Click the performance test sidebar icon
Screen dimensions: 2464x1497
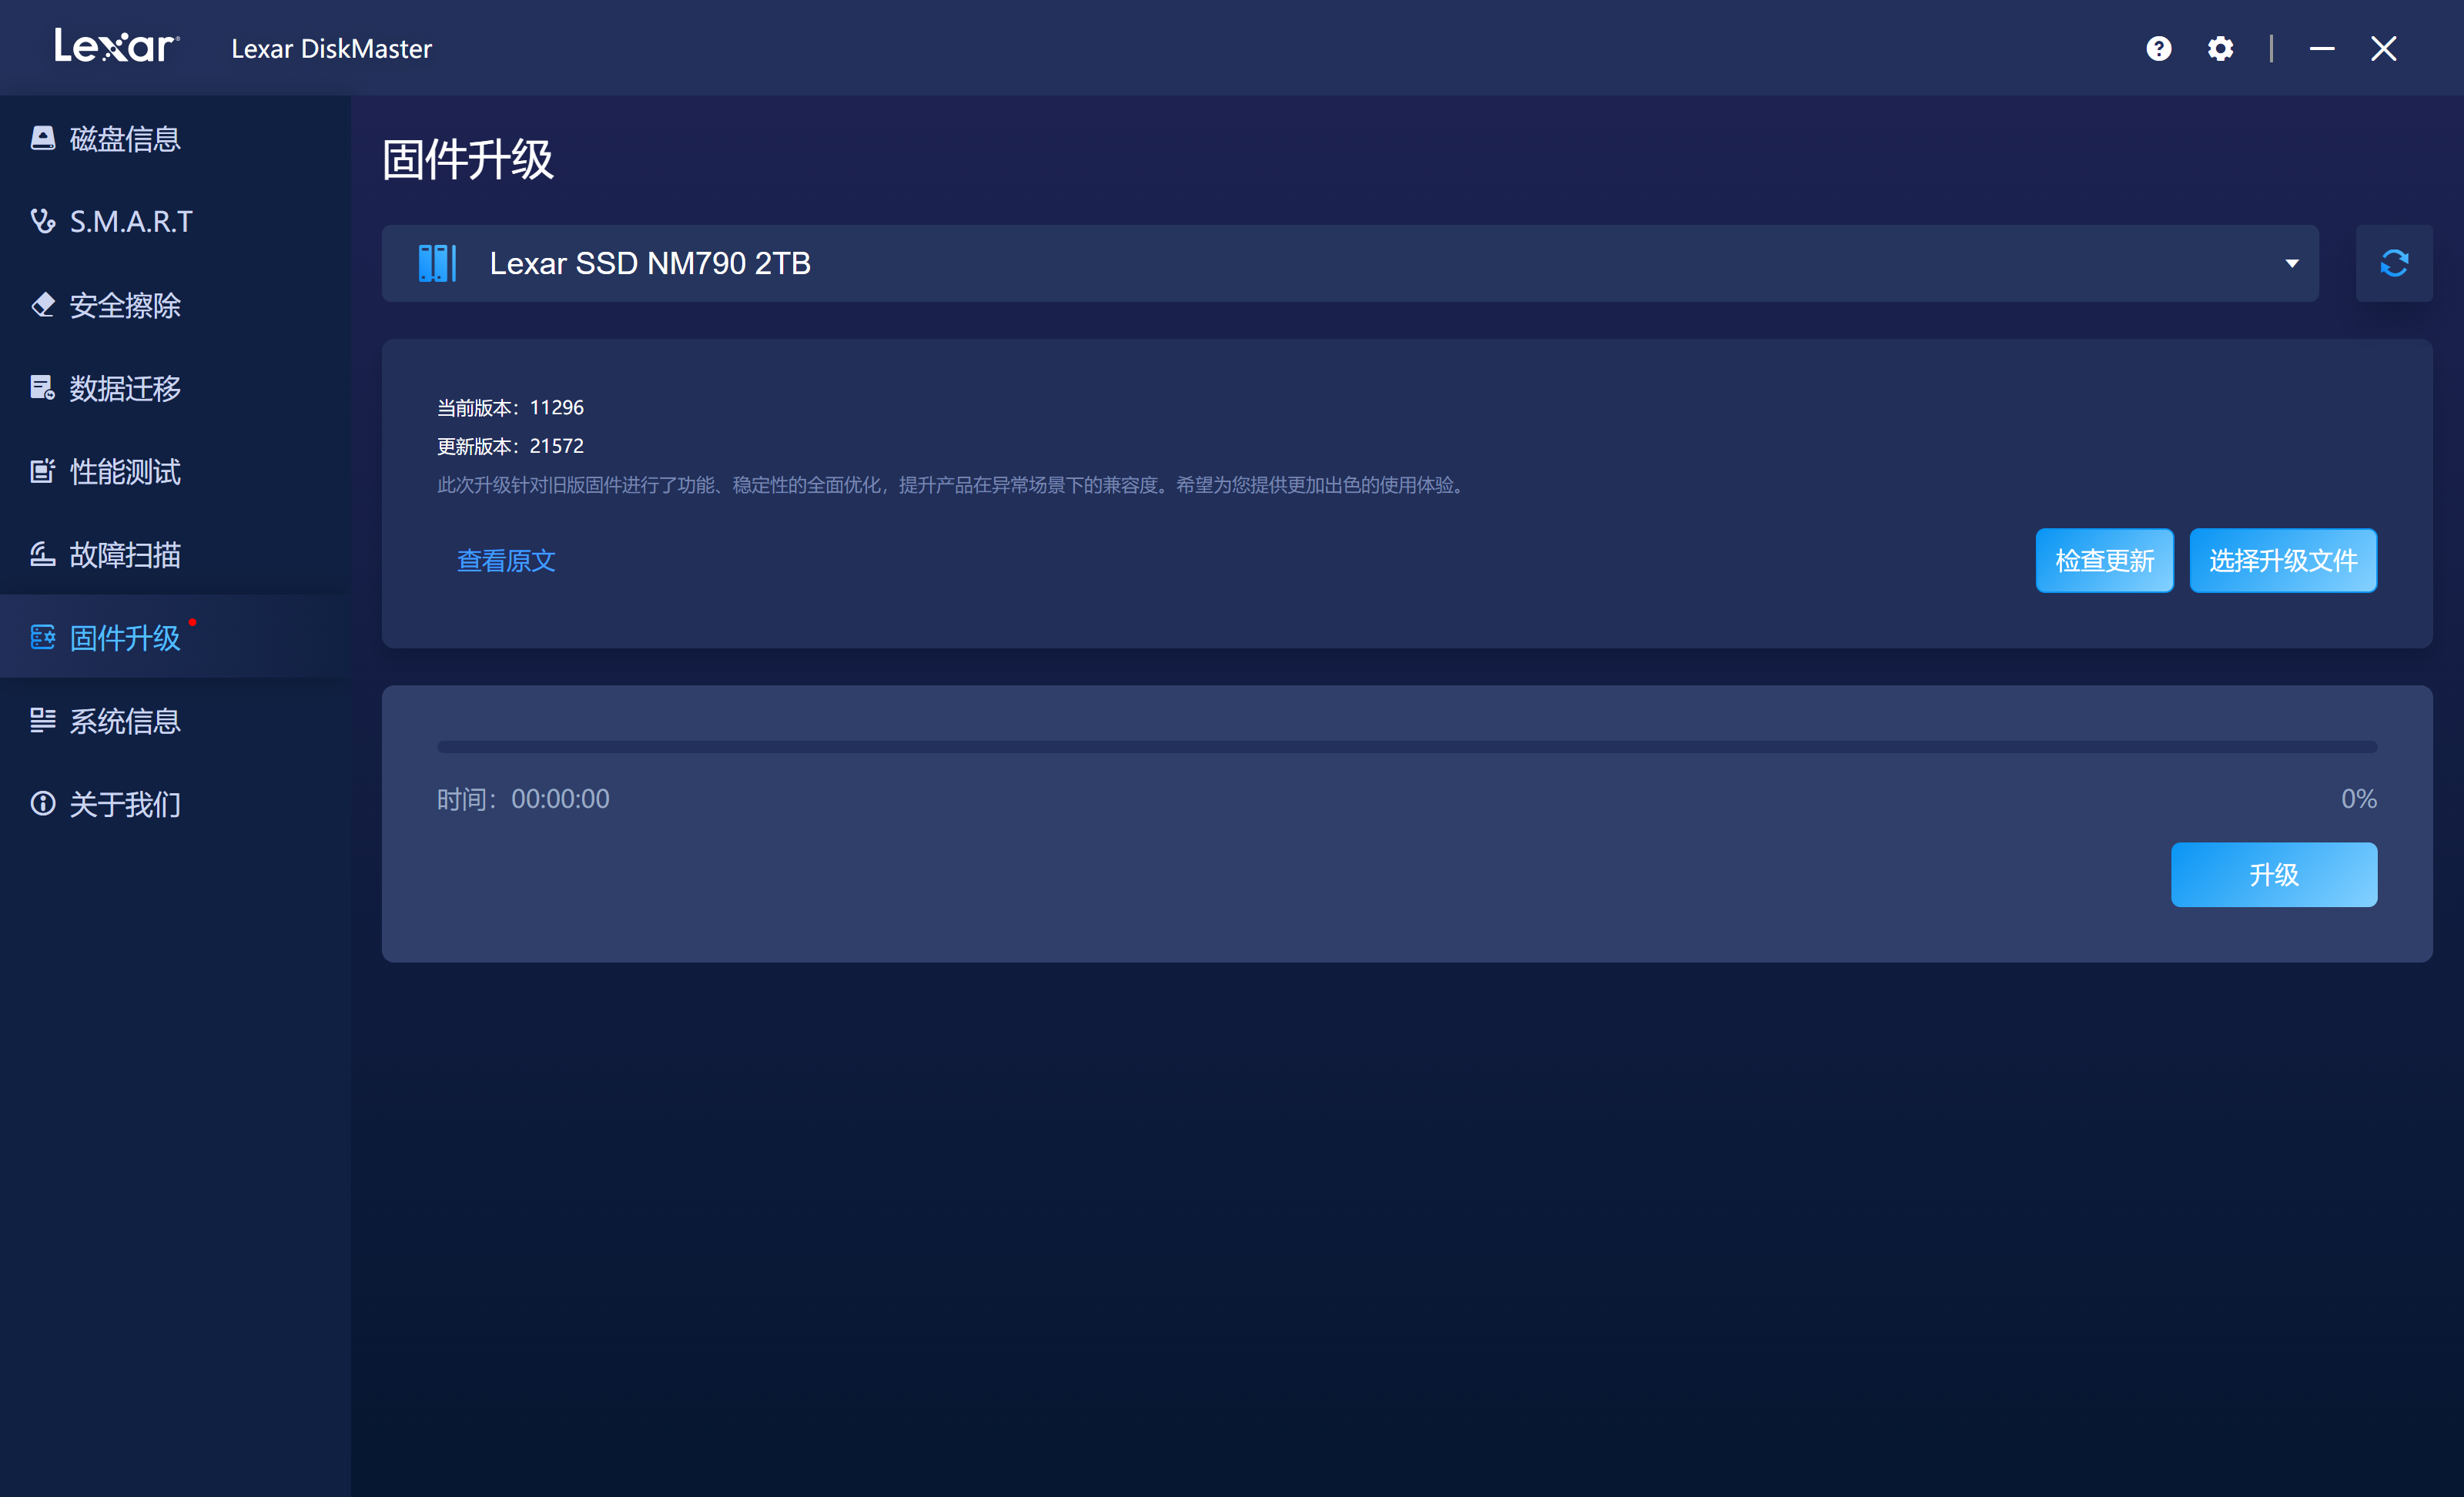pyautogui.click(x=42, y=471)
